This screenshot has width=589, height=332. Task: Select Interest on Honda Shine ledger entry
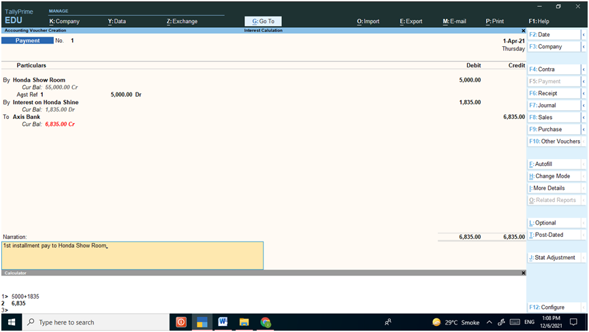tap(46, 102)
